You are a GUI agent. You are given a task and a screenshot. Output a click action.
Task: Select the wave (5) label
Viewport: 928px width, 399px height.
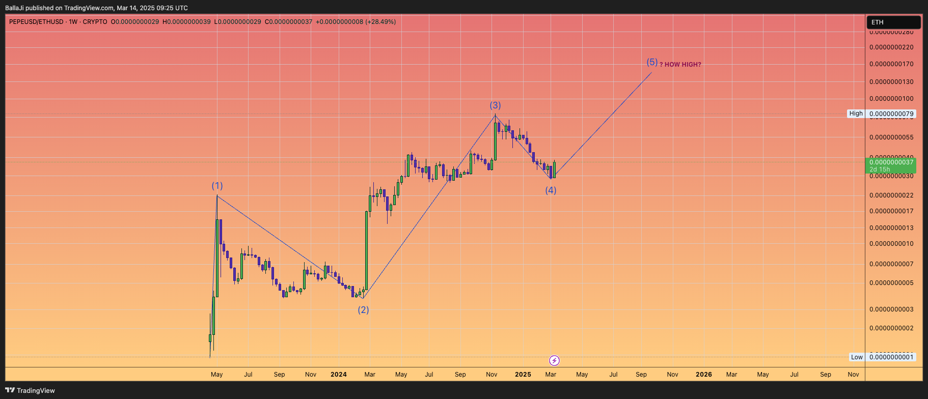pos(652,63)
